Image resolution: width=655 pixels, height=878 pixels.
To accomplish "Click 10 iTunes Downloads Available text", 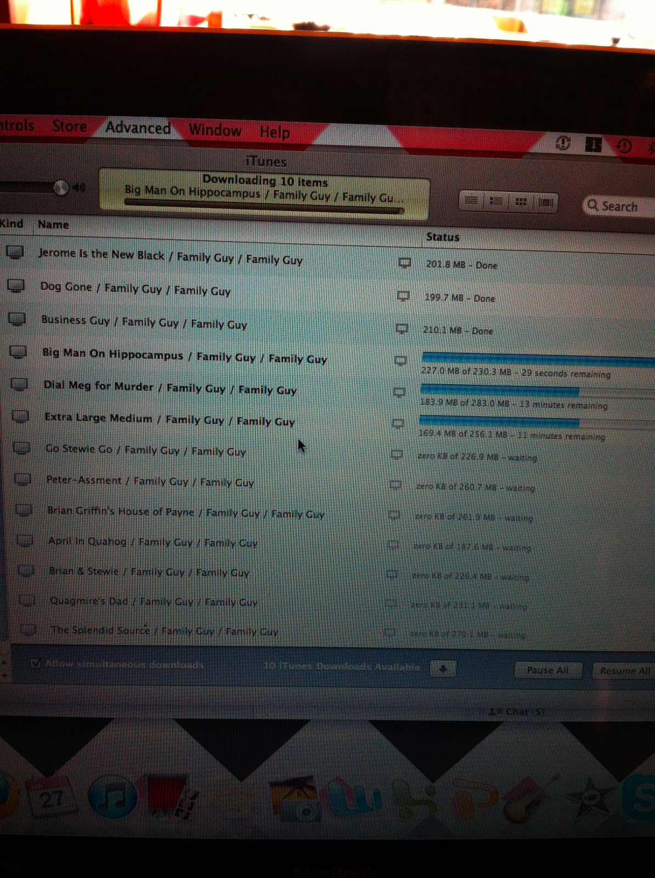I will [x=341, y=667].
